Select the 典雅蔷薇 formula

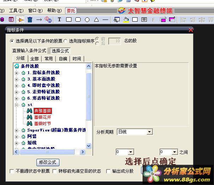43,111
